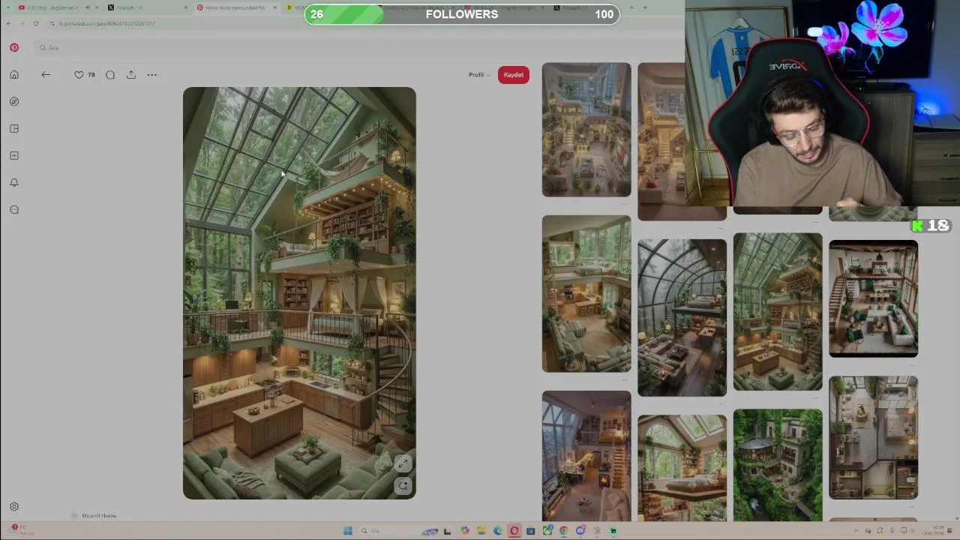Screen dimensions: 960x540
Task: Share the pin with upload icon
Action: point(131,74)
